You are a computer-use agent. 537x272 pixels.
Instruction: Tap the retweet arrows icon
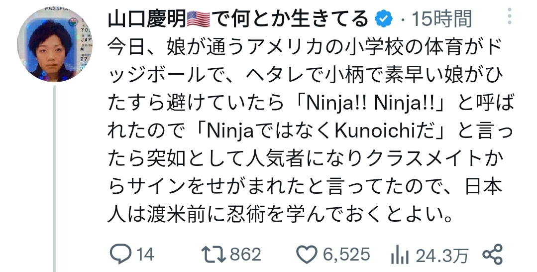point(214,255)
